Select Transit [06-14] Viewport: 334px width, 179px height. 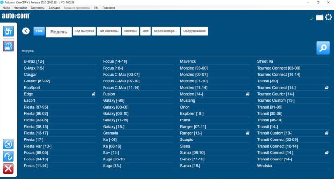pos(270,120)
